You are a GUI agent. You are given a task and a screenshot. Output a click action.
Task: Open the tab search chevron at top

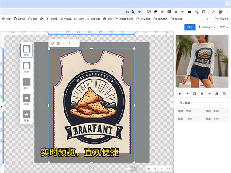point(227,4)
